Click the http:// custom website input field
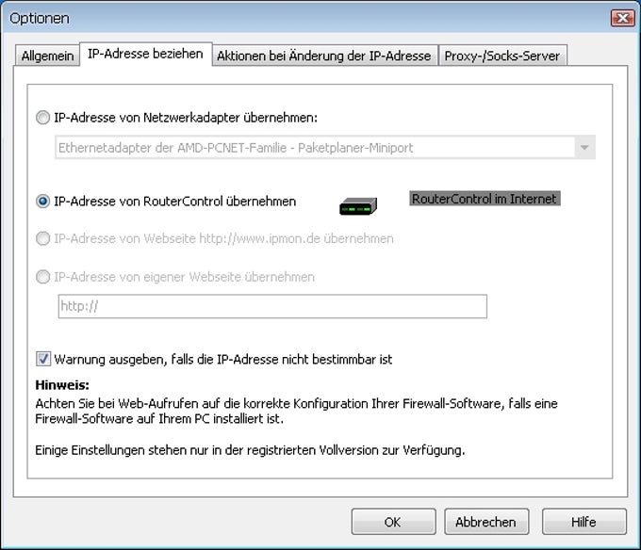Screen dimensions: 641x550 [x=272, y=306]
